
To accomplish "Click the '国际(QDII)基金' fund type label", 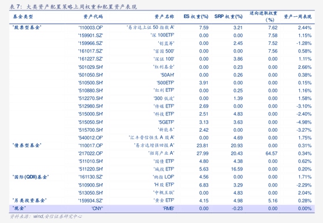I will point(31,177).
